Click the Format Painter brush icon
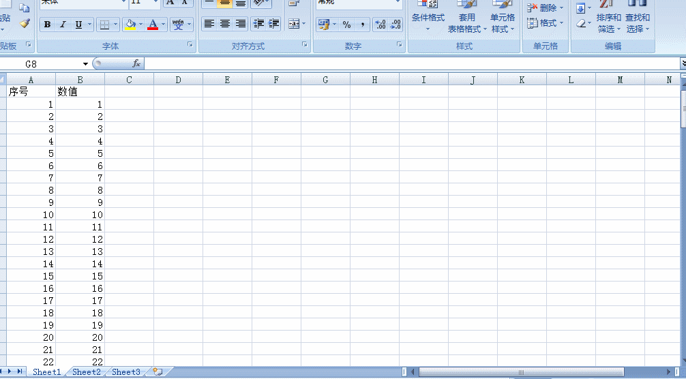686x379 pixels. 25,23
